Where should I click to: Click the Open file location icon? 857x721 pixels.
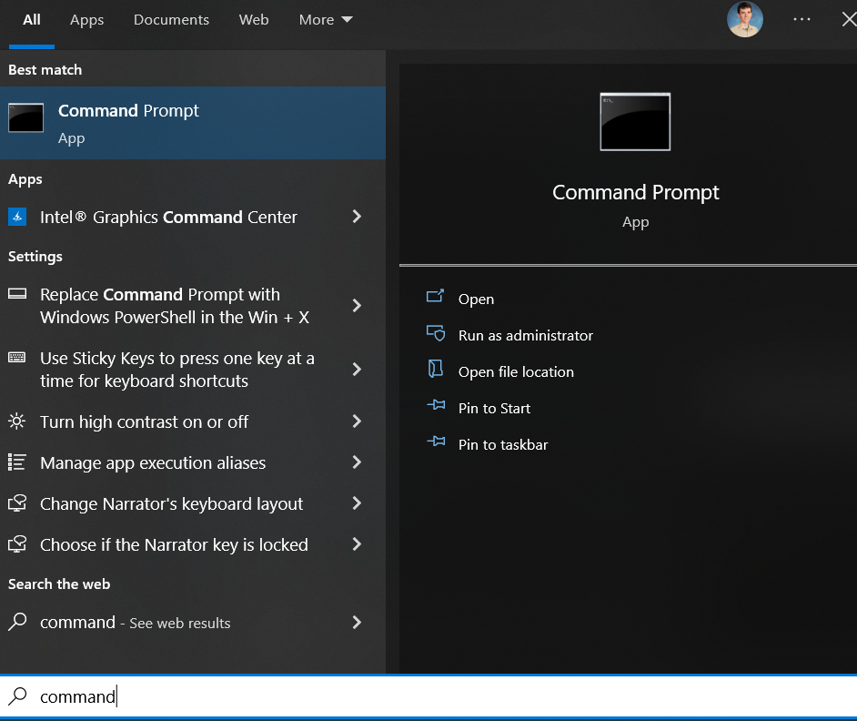coord(436,369)
